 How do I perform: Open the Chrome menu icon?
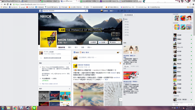193,4
